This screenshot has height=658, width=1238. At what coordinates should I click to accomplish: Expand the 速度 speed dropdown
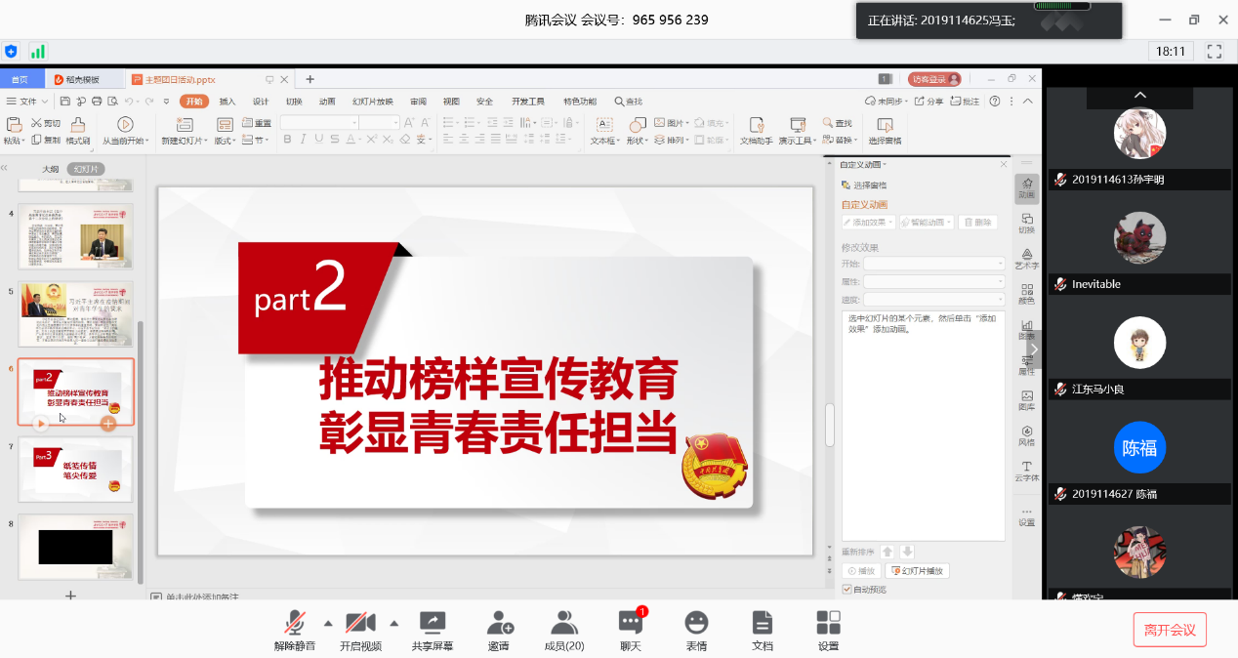[x=933, y=299]
